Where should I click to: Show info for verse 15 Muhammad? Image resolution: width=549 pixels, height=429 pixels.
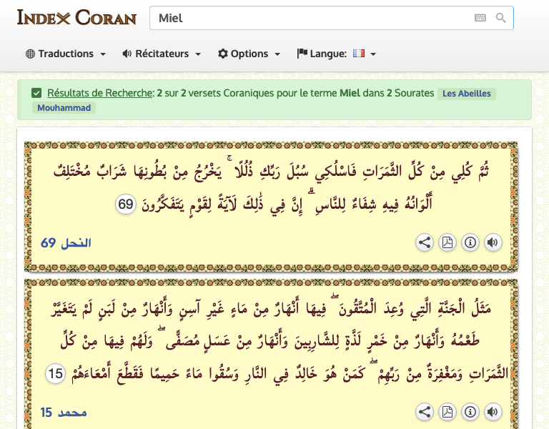pyautogui.click(x=470, y=412)
